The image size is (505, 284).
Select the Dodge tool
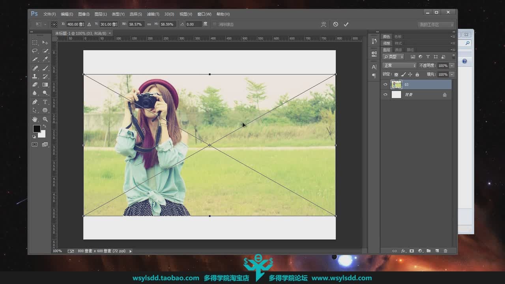pos(45,93)
